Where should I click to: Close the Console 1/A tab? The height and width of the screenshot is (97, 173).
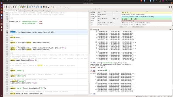(x=98, y=29)
